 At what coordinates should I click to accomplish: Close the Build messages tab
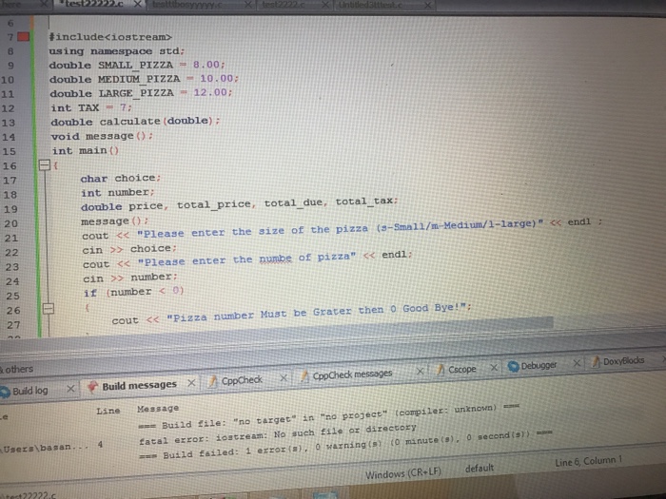[x=191, y=383]
